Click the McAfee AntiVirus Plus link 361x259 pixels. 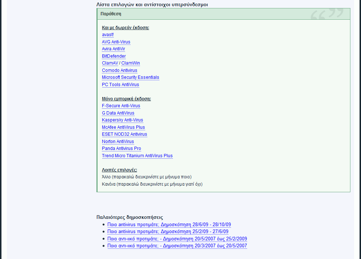tap(123, 127)
